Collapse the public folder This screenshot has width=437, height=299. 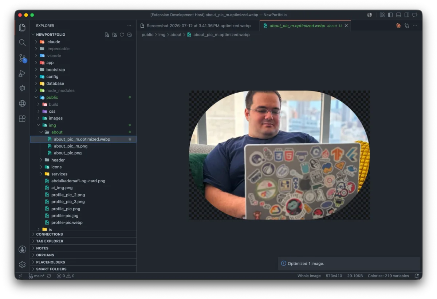click(83, 97)
